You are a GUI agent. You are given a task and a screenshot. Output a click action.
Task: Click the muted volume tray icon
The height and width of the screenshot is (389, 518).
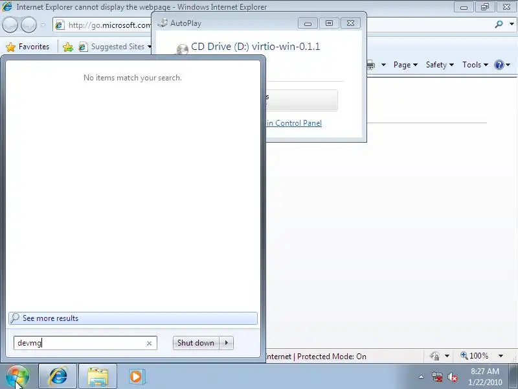pos(452,377)
